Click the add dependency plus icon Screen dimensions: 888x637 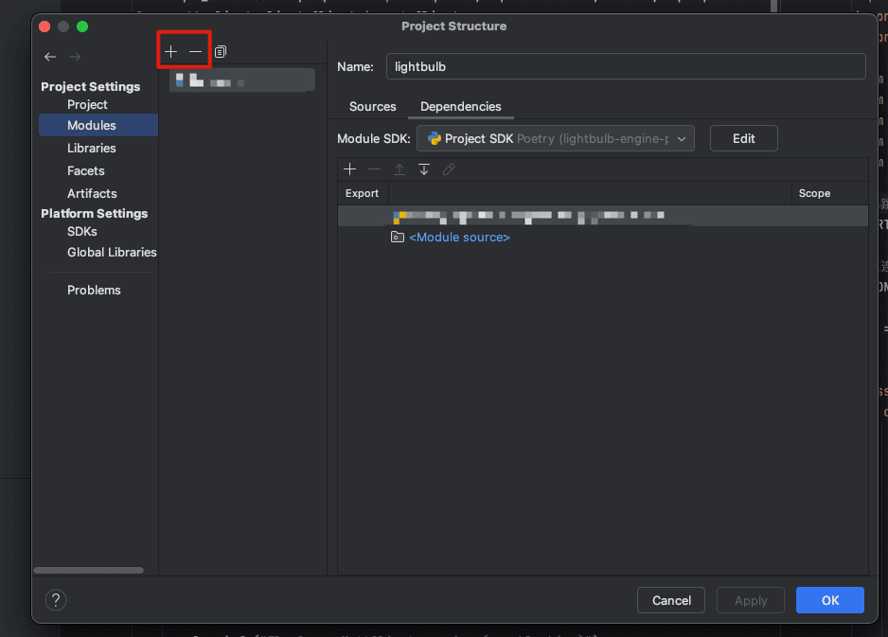tap(349, 169)
